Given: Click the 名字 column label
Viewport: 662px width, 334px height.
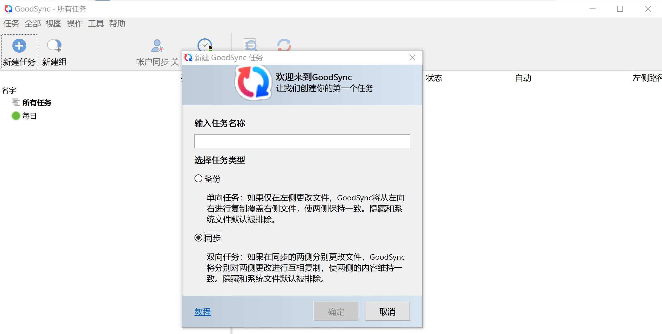Looking at the screenshot, I should coord(9,90).
